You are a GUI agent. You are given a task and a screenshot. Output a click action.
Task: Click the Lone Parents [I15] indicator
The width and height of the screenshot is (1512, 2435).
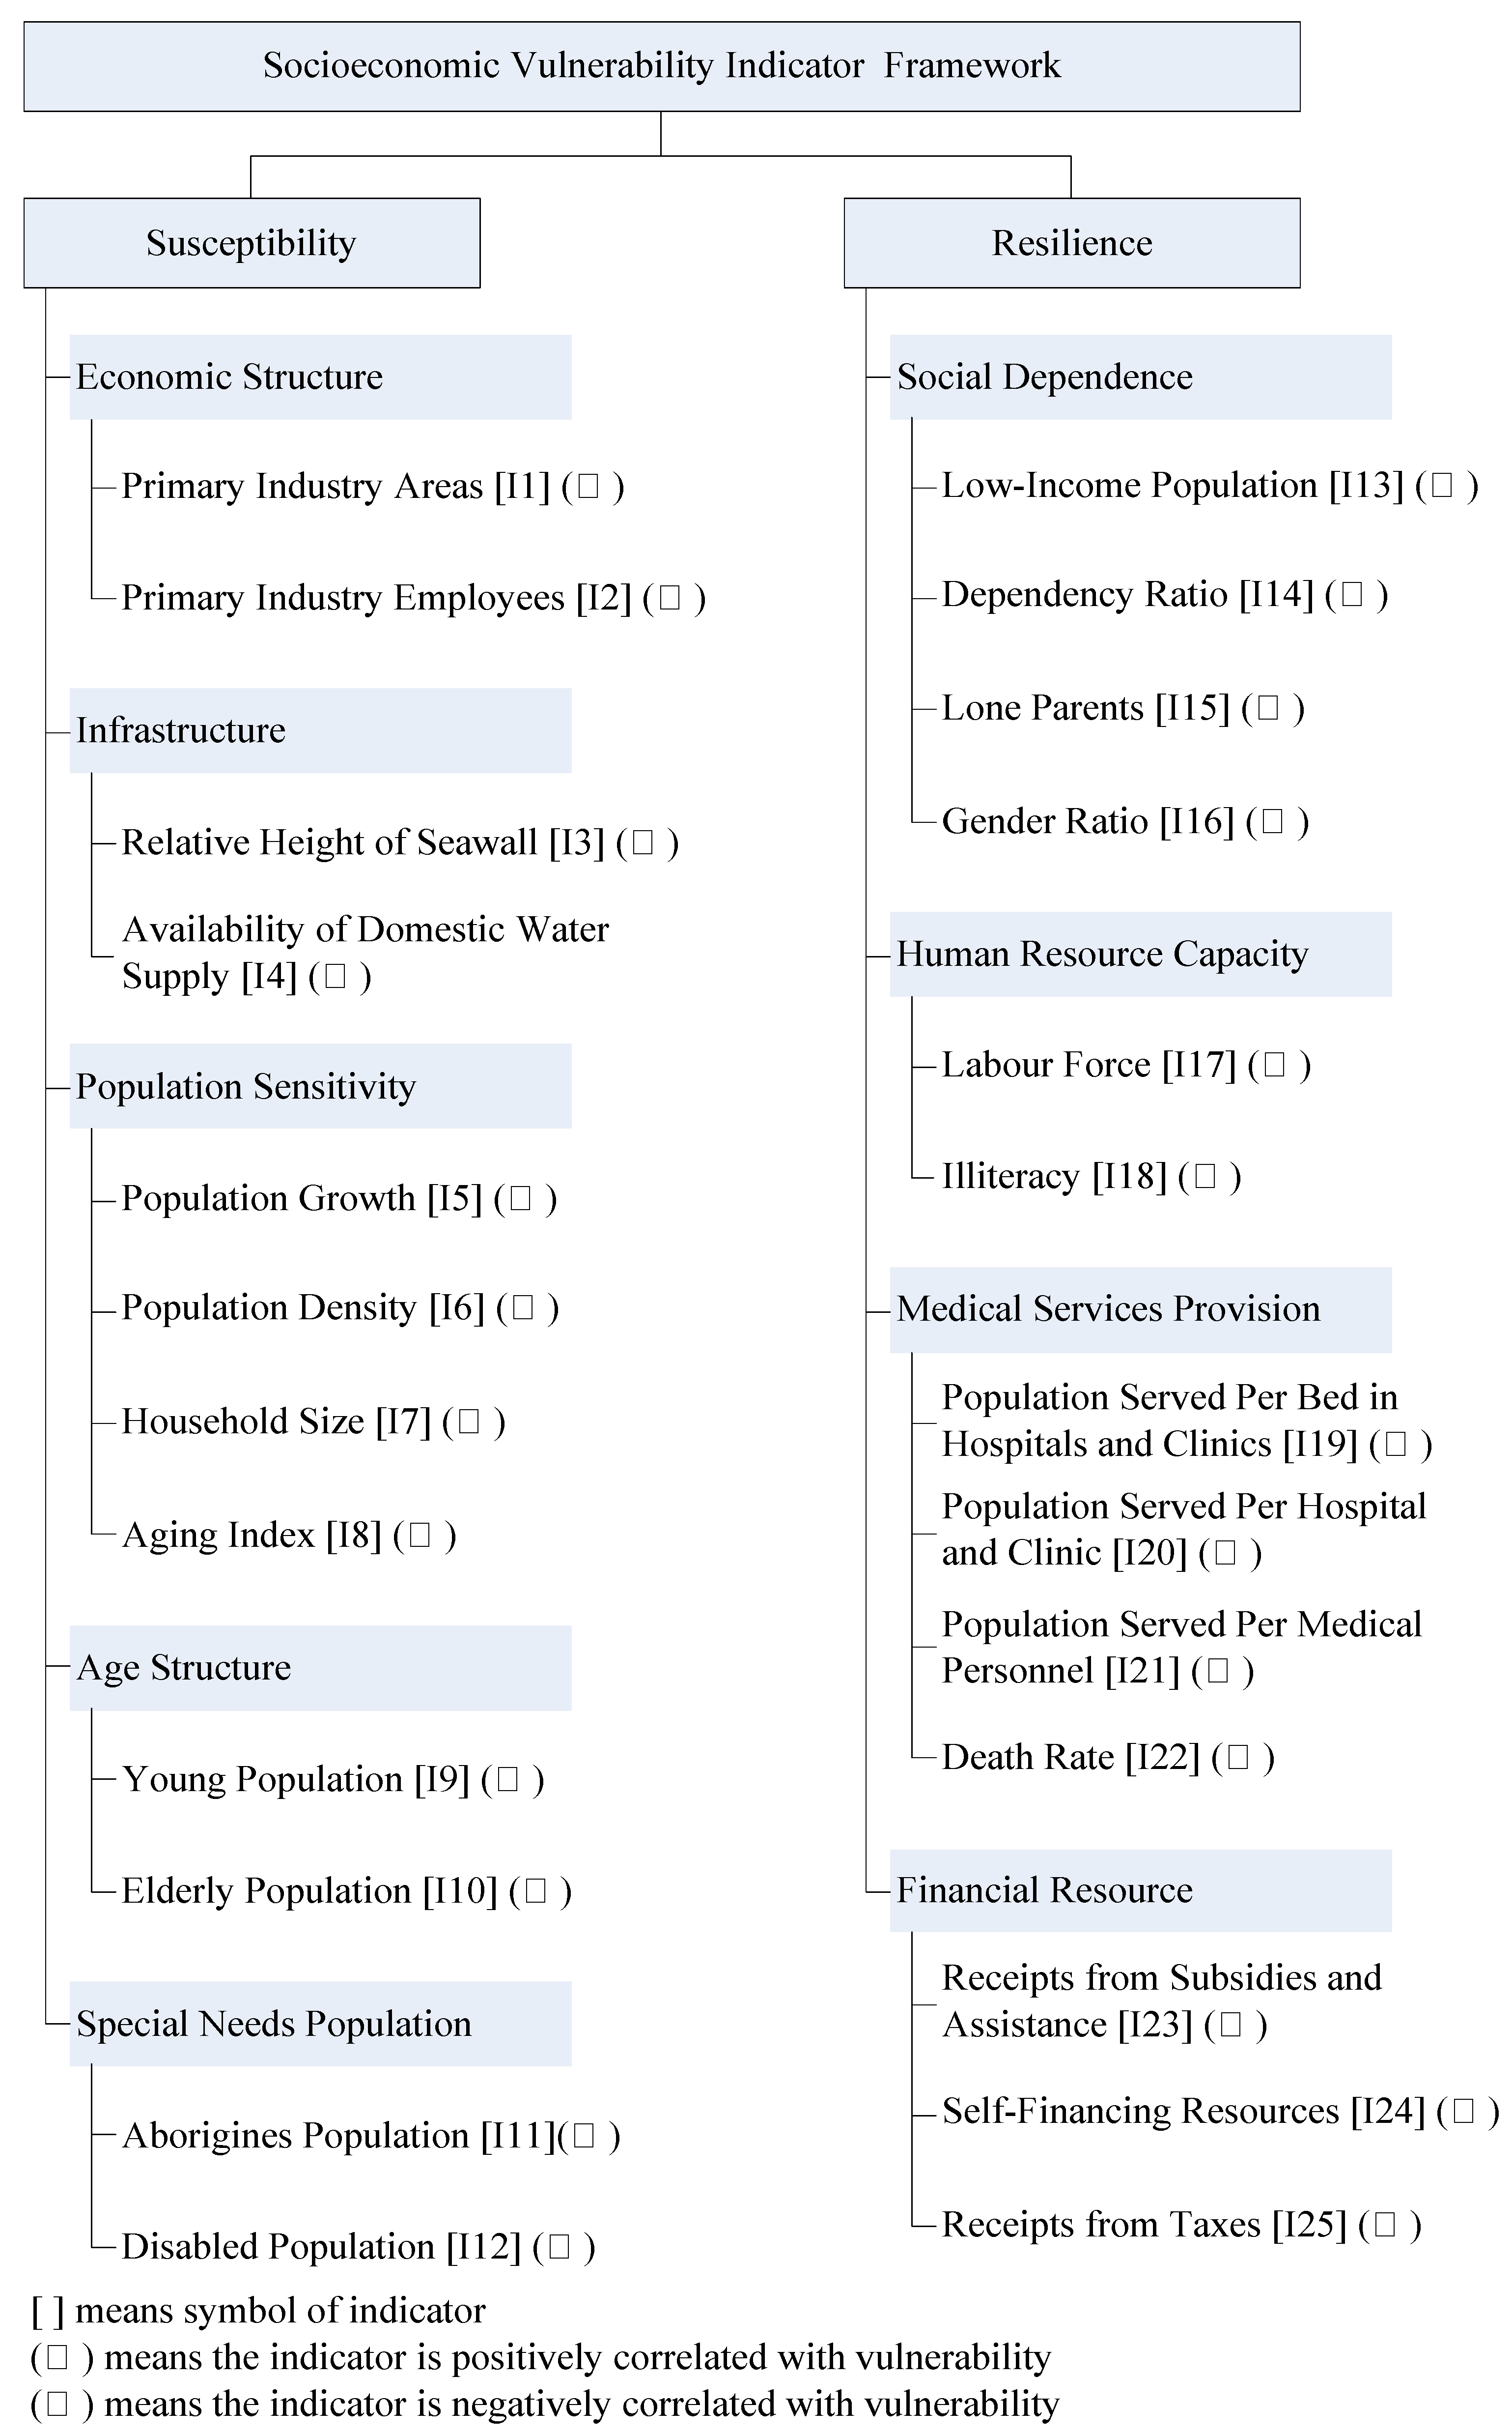click(x=1085, y=708)
